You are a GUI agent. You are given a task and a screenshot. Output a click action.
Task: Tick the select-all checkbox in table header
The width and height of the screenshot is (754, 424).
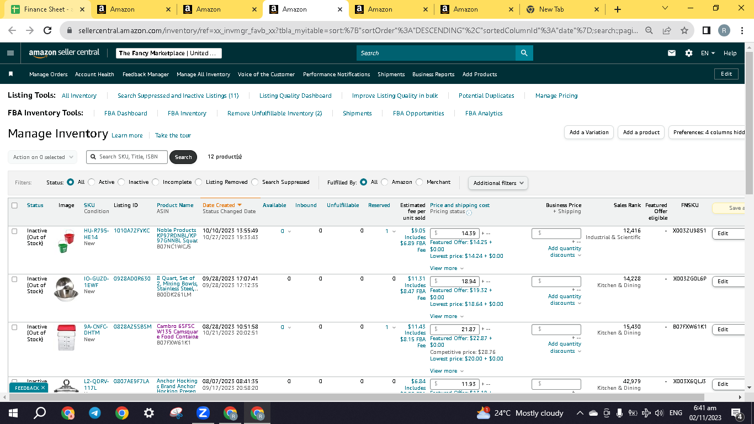coord(15,205)
